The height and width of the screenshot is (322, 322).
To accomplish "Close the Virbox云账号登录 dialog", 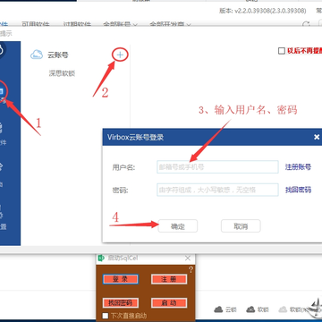I will (x=317, y=137).
